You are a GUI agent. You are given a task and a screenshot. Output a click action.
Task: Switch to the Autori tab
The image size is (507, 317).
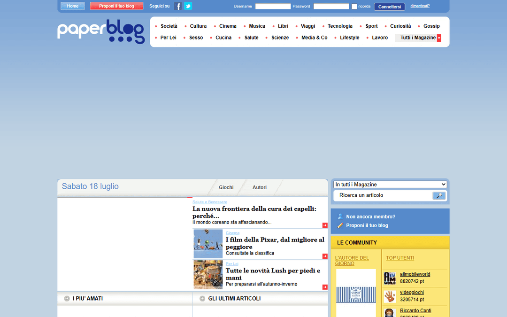pos(259,187)
